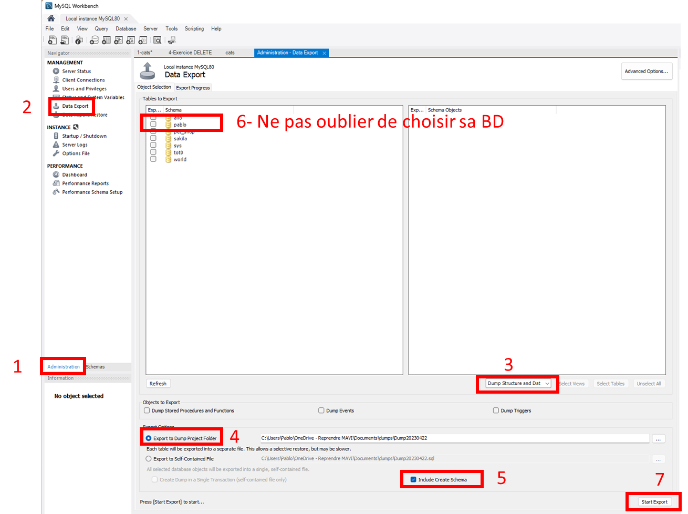The height and width of the screenshot is (514, 688).
Task: Open the File menu
Action: point(49,29)
